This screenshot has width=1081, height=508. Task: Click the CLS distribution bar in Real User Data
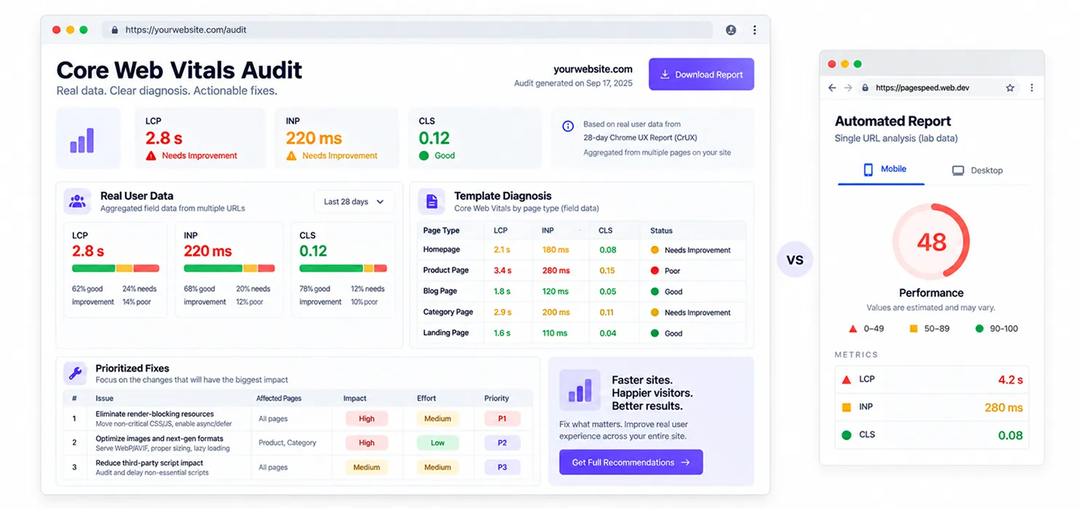[343, 268]
